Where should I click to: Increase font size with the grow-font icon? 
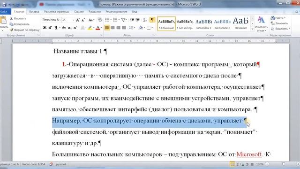(77, 20)
